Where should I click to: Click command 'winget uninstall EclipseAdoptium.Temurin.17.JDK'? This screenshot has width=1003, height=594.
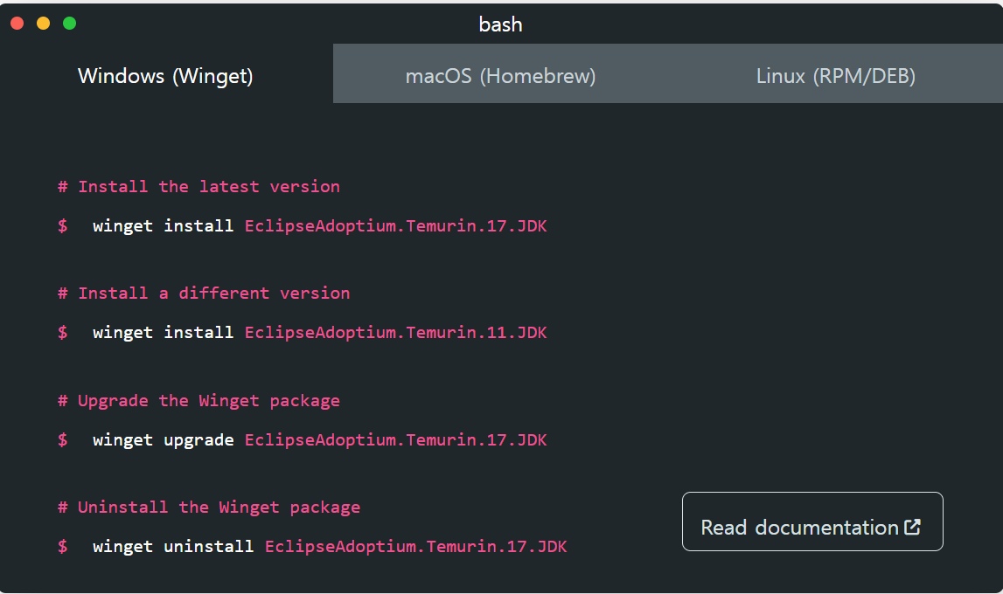[330, 547]
